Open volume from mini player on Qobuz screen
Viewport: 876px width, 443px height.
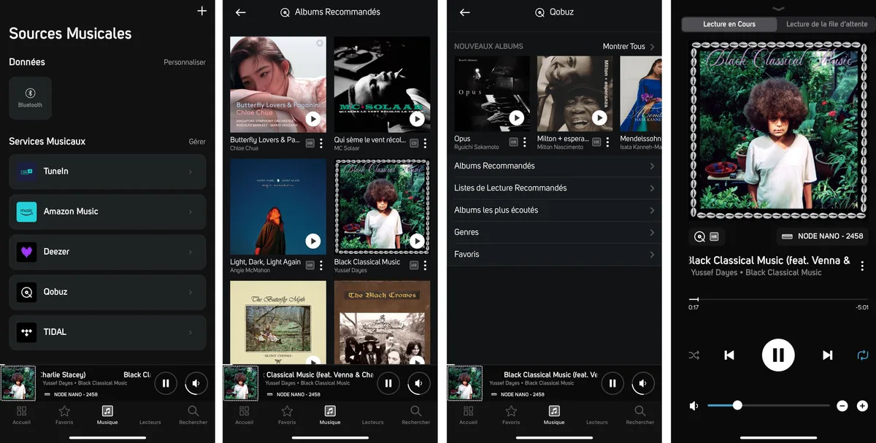pyautogui.click(x=642, y=383)
